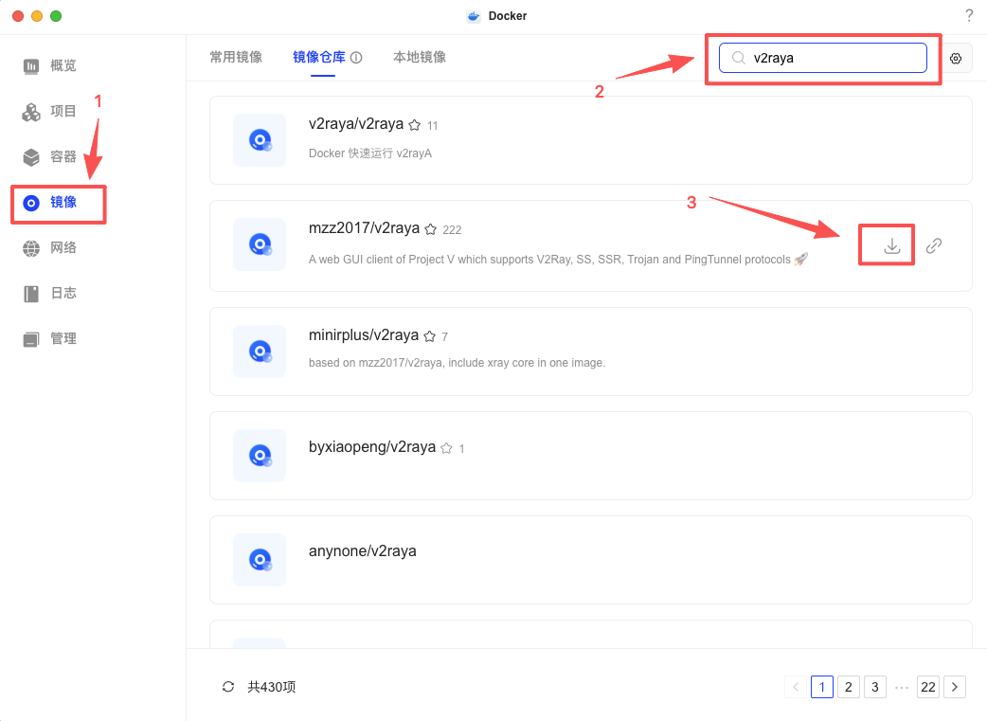Select the byxiaopeng/v2raya image thumbnail
The image size is (987, 721).
click(x=260, y=456)
